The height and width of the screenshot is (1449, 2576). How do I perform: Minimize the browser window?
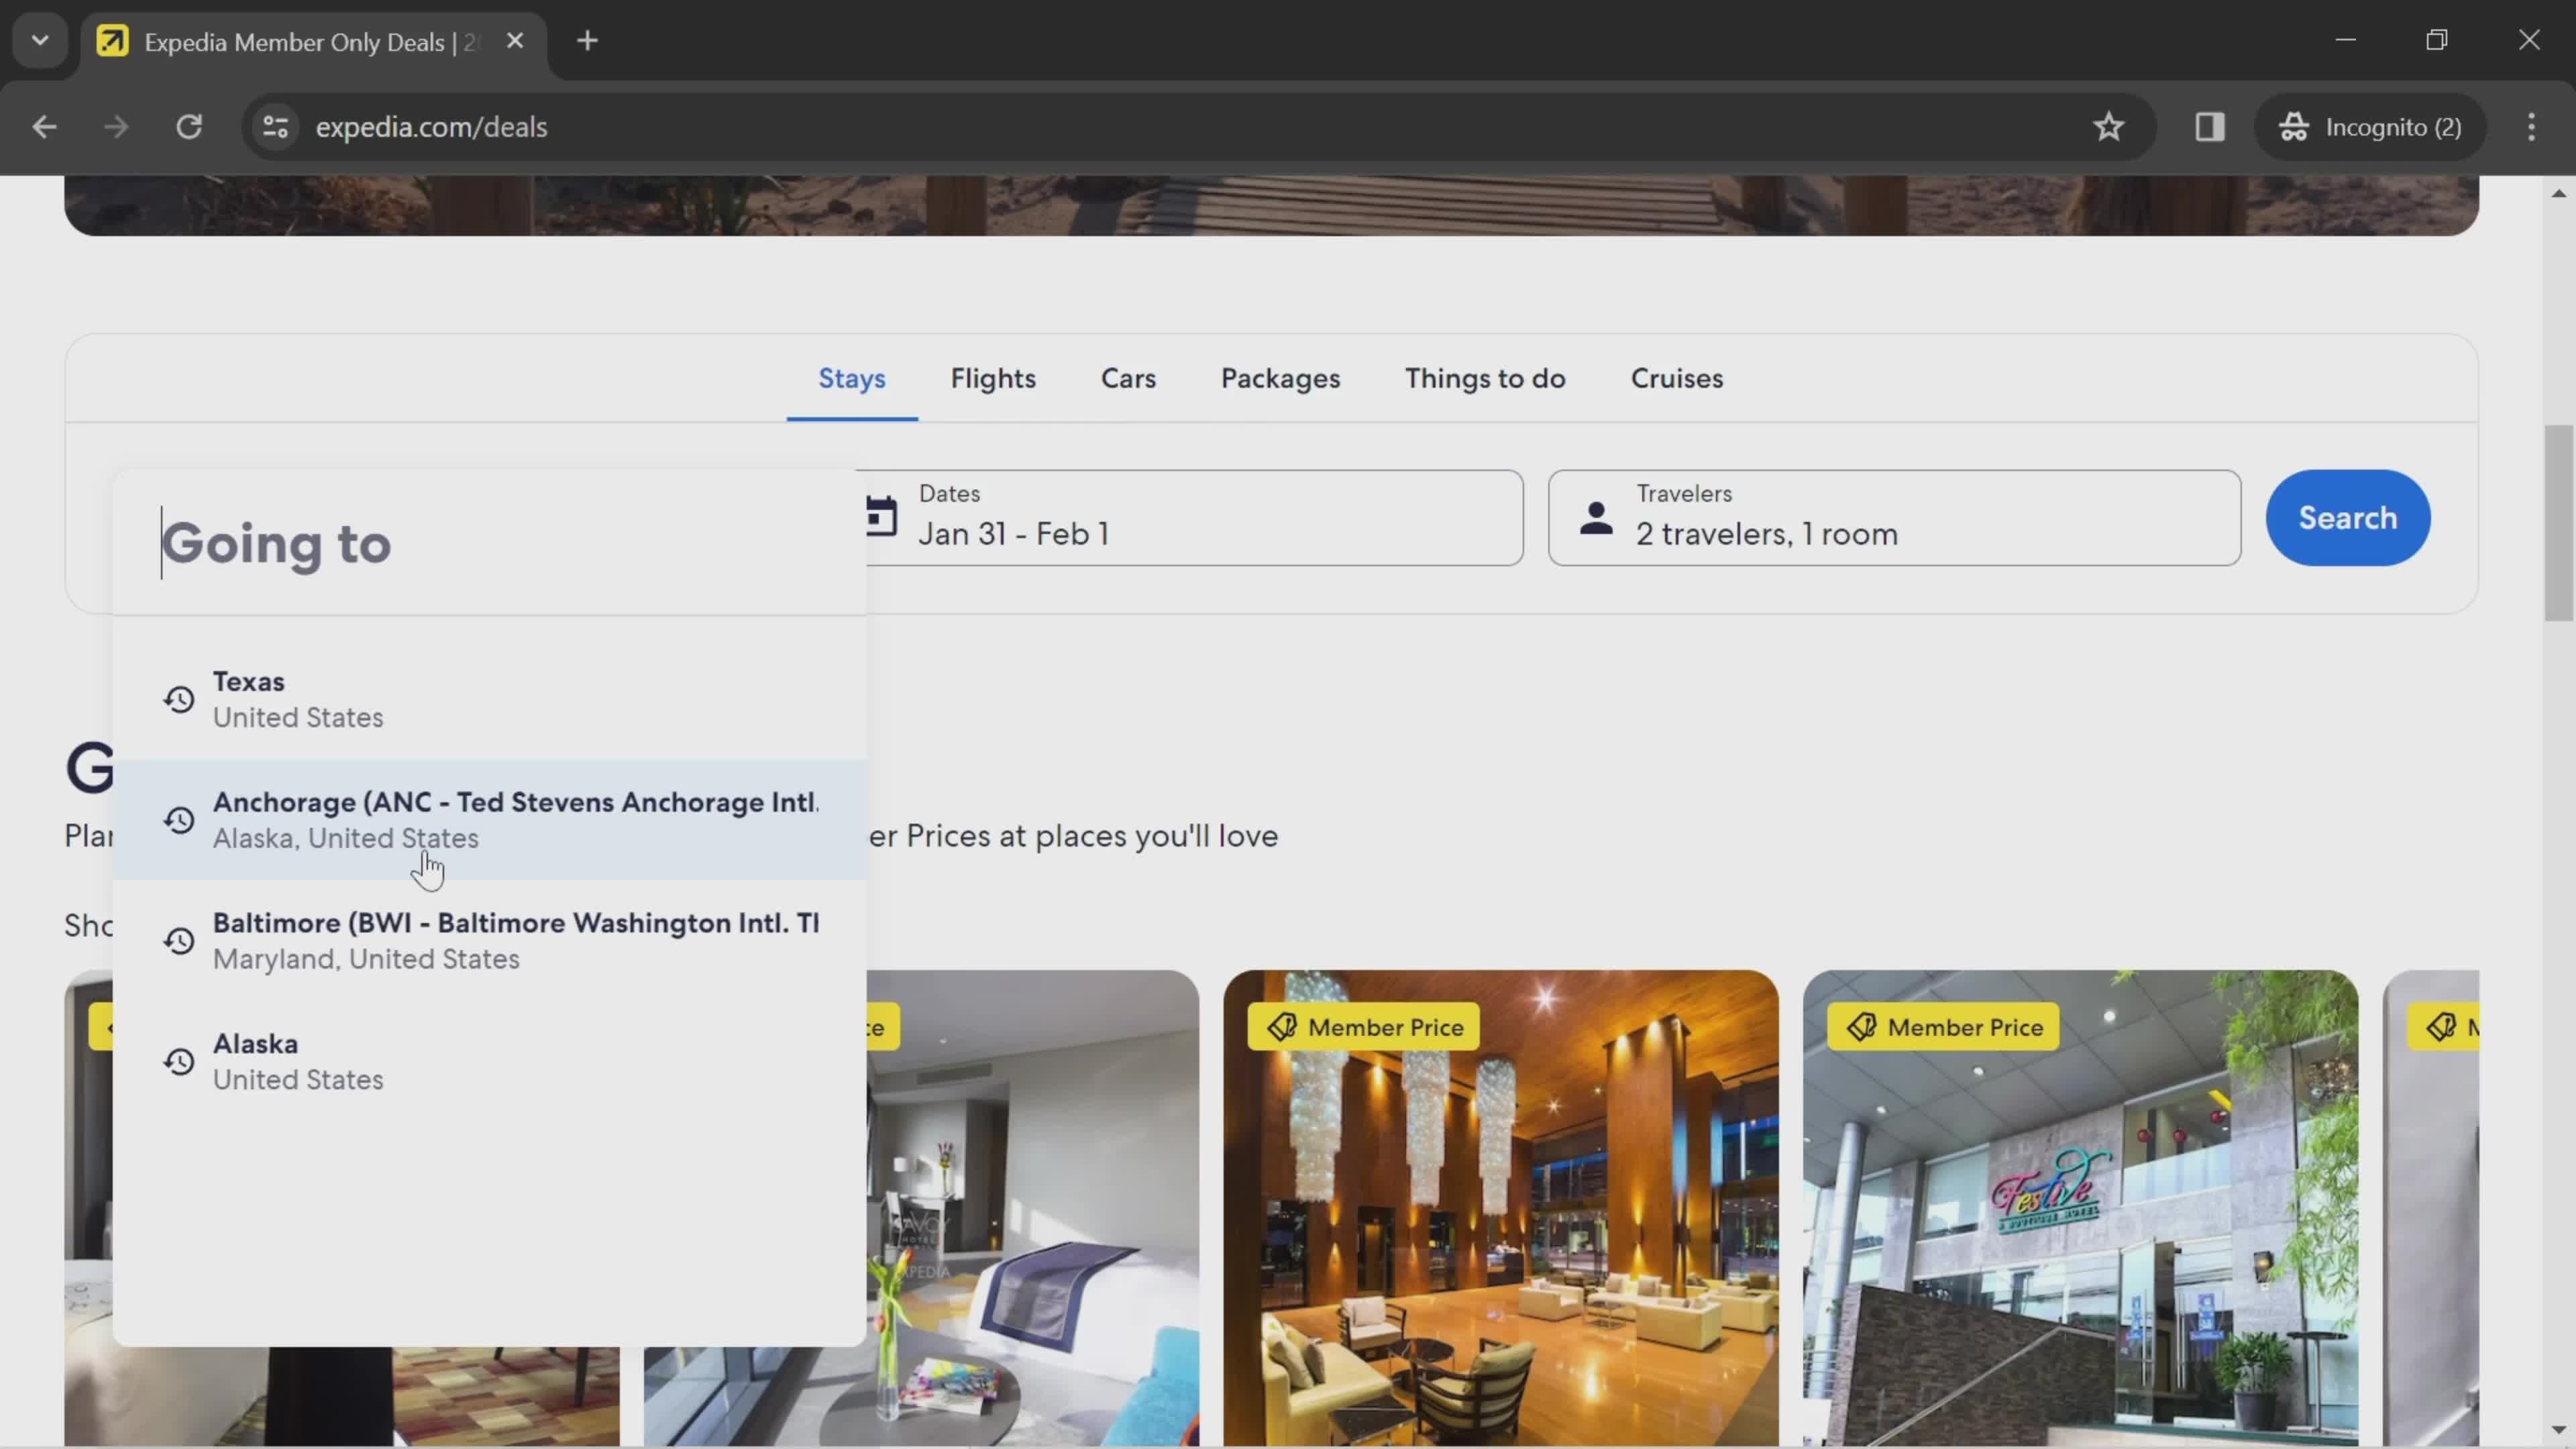(x=2346, y=40)
